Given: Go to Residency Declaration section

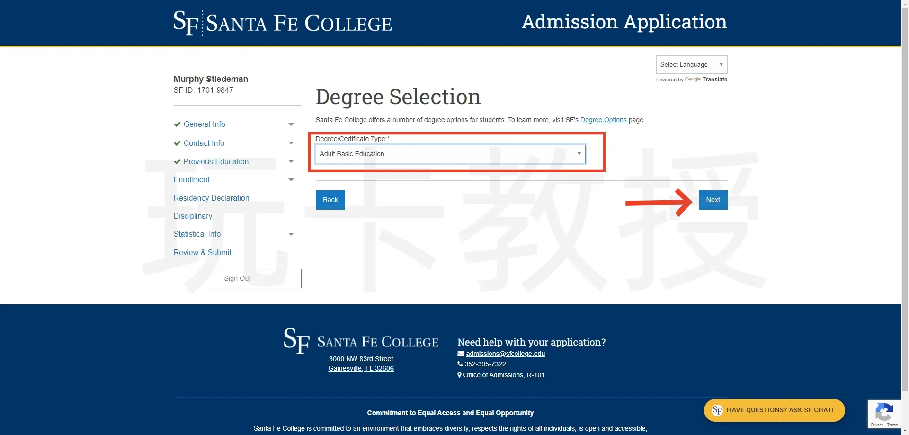Looking at the screenshot, I should pyautogui.click(x=211, y=198).
